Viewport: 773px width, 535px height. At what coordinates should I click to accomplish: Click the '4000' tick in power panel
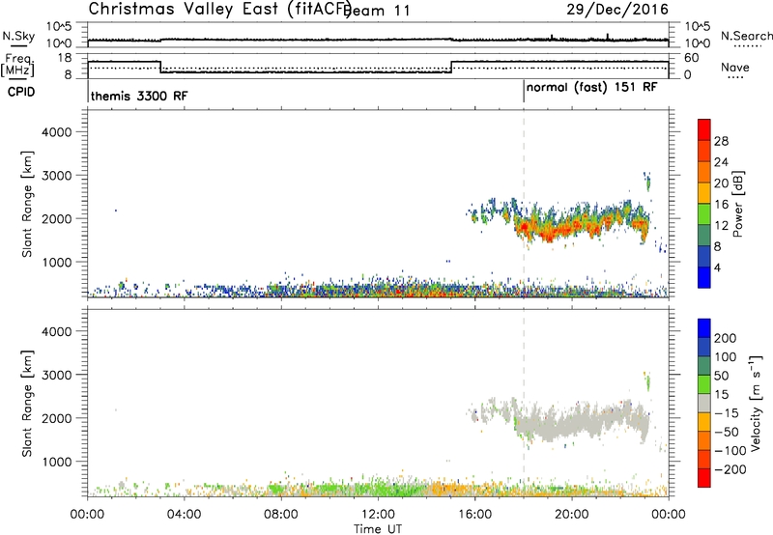coord(56,132)
